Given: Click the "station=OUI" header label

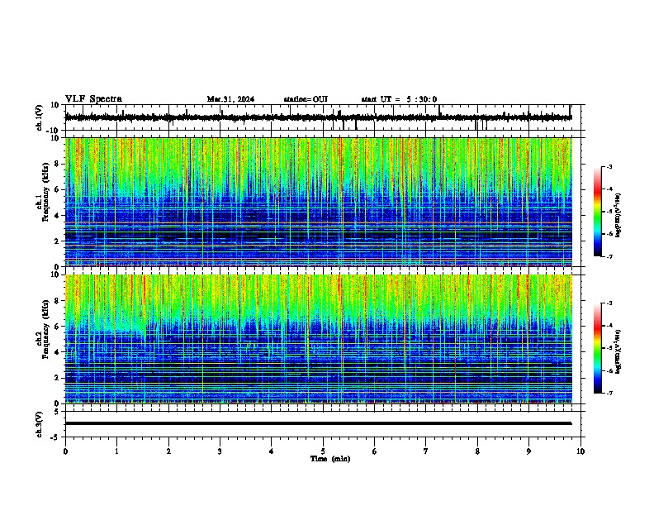Looking at the screenshot, I should 306,99.
